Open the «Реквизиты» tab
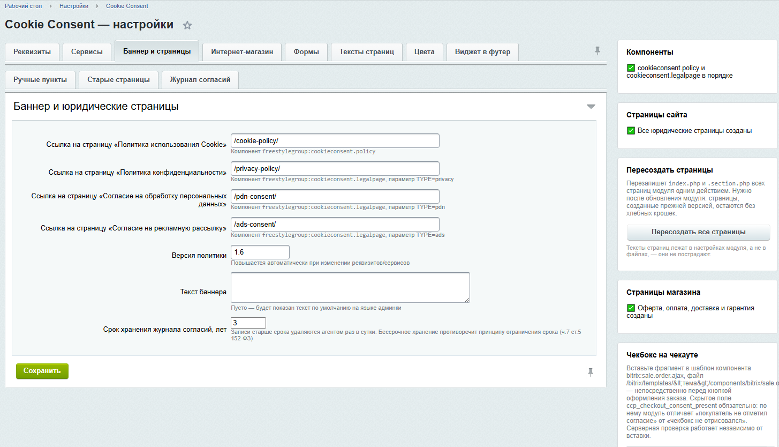Screen dimensions: 779x447 click(32, 52)
